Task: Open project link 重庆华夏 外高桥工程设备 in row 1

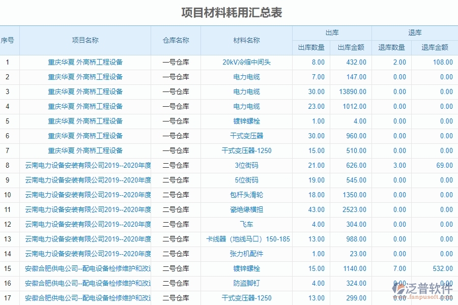Action: pyautogui.click(x=84, y=63)
